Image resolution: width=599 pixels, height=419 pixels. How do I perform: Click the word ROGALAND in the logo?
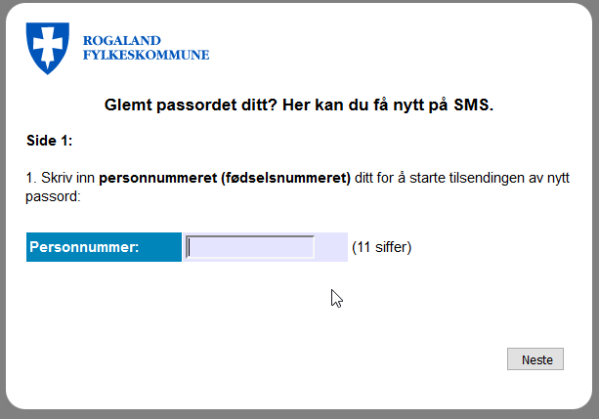121,40
